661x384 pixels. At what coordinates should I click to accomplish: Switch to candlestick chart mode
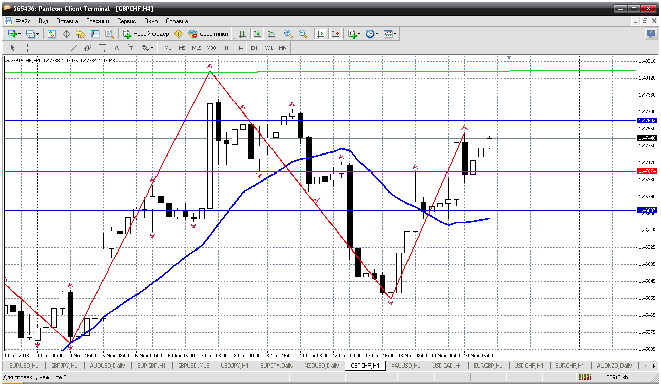coord(257,34)
